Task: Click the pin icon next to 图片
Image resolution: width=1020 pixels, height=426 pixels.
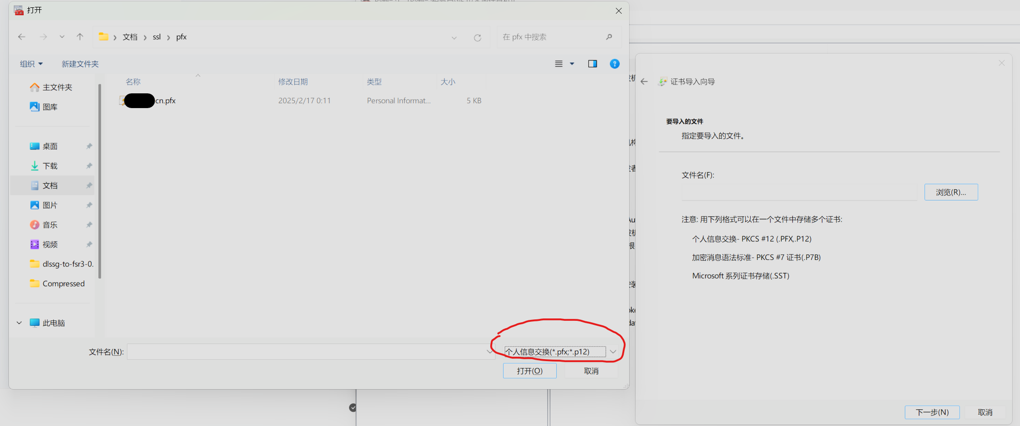Action: click(89, 205)
